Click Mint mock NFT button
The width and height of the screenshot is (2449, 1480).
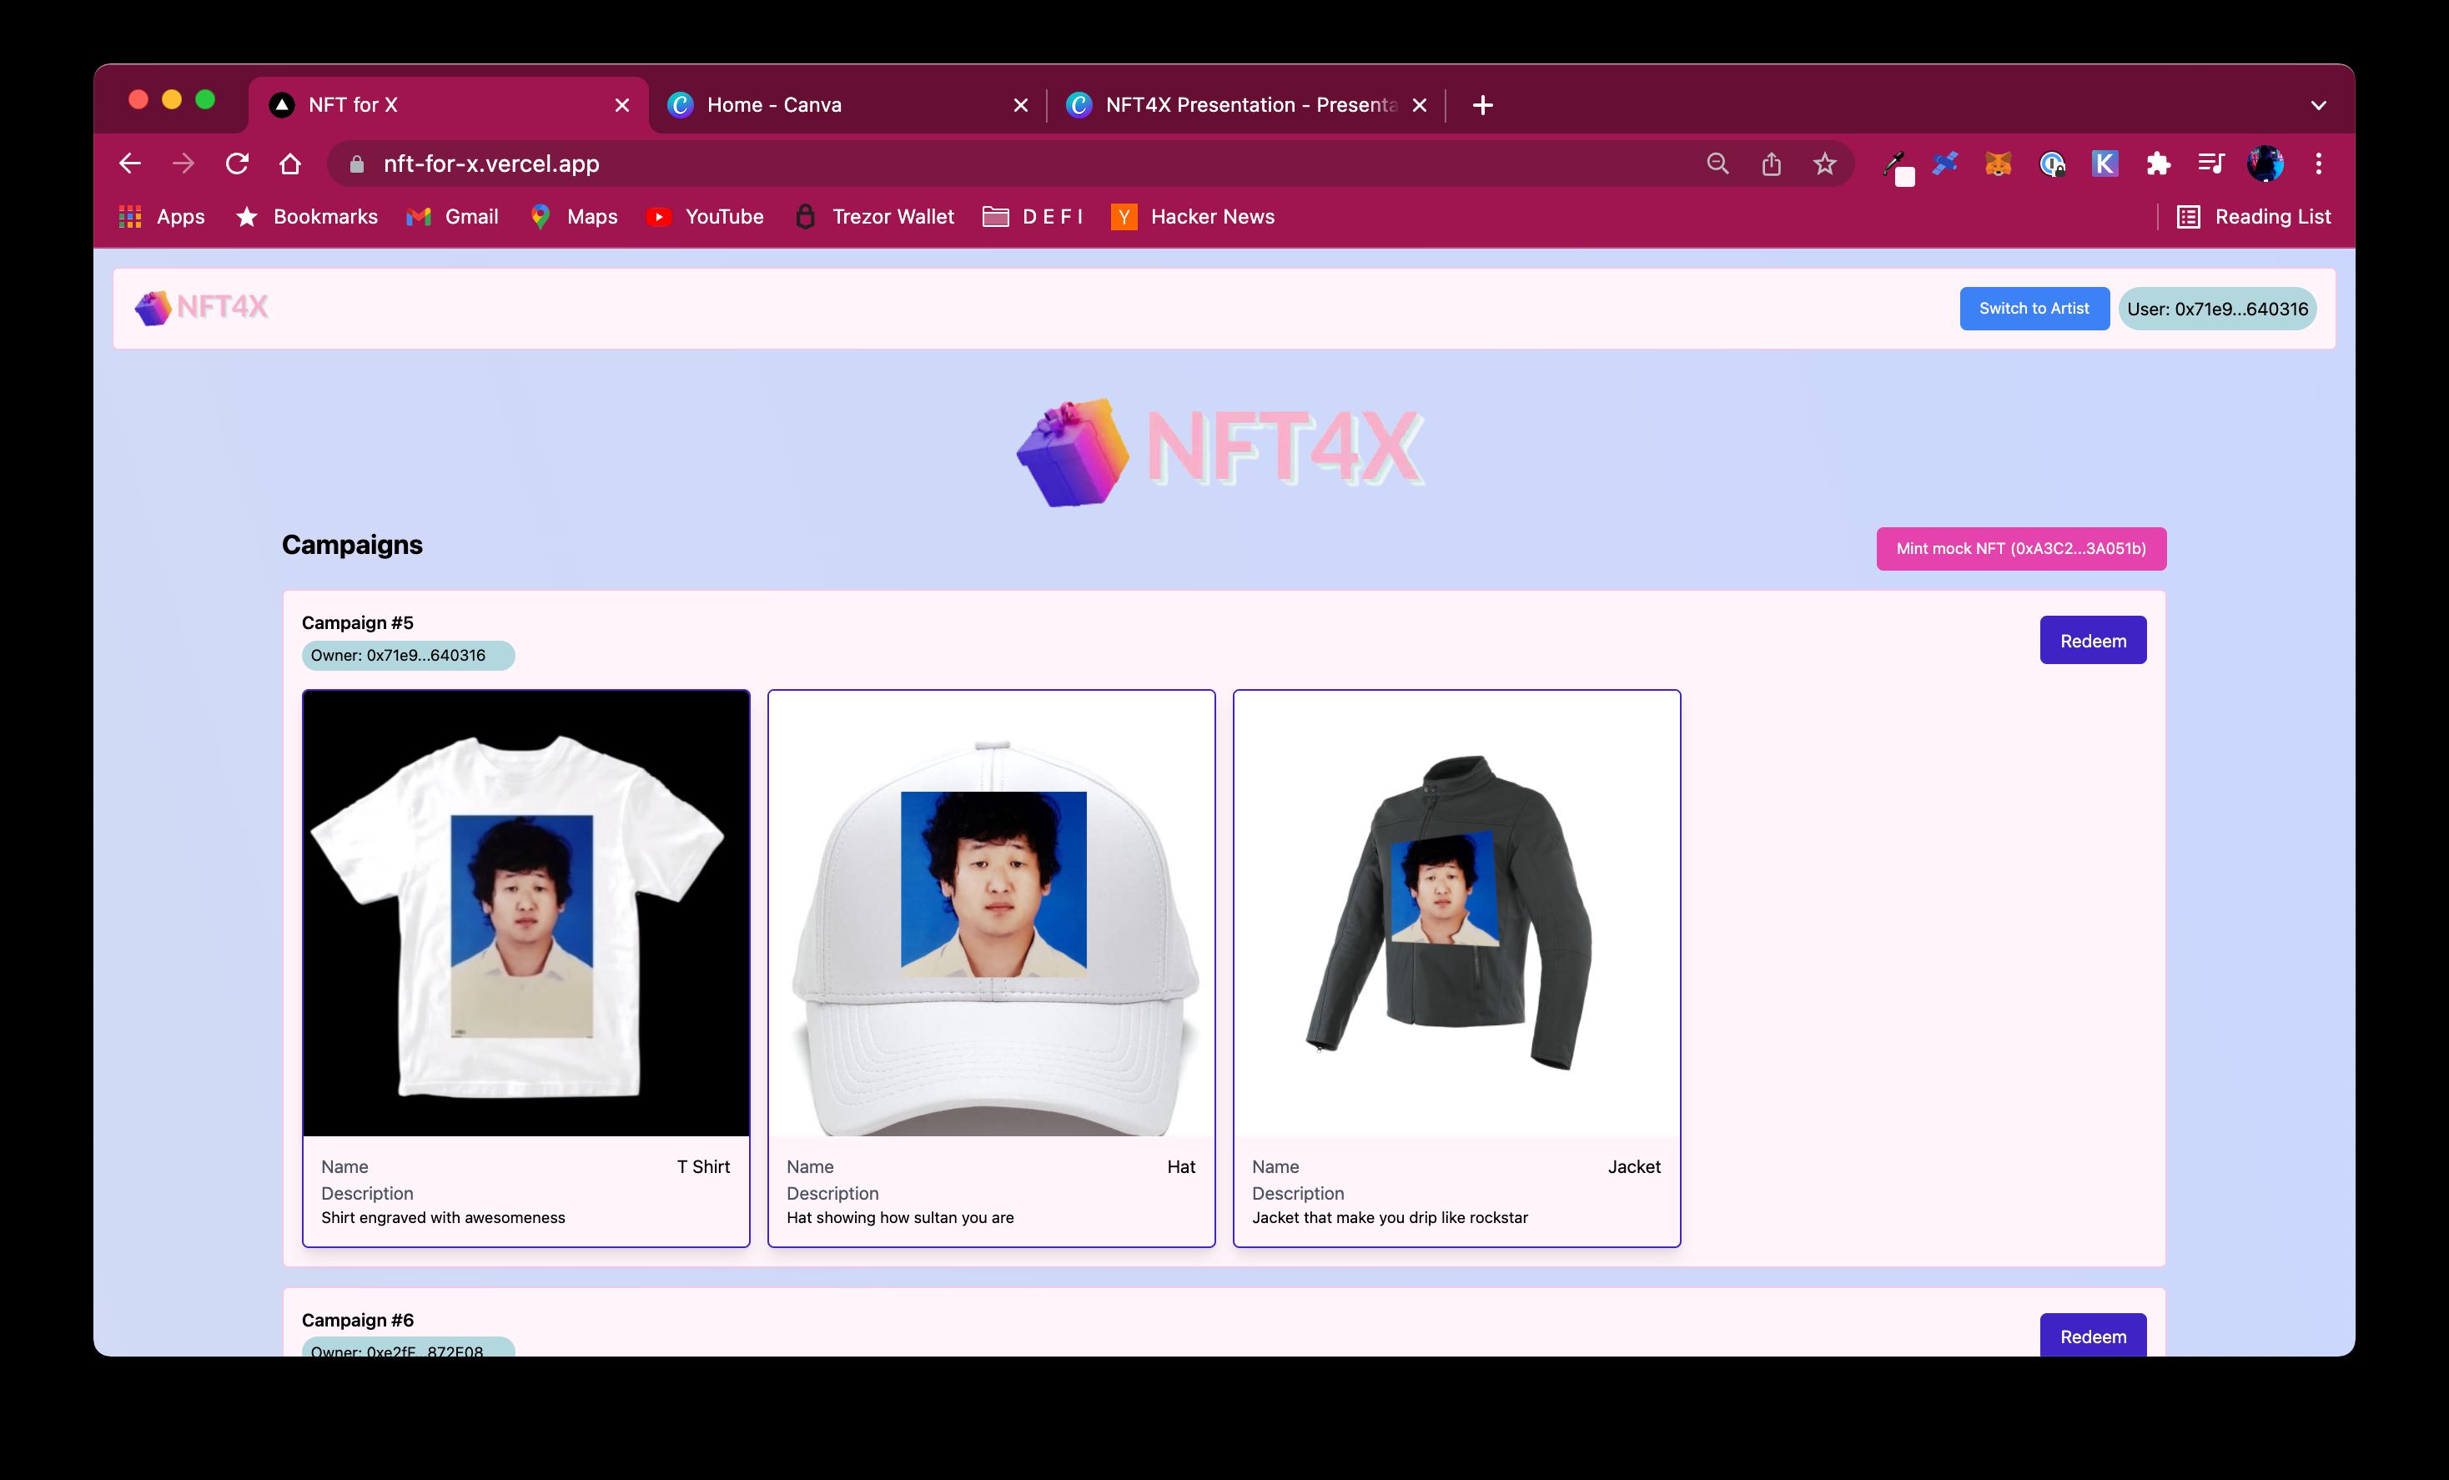pyautogui.click(x=2020, y=547)
